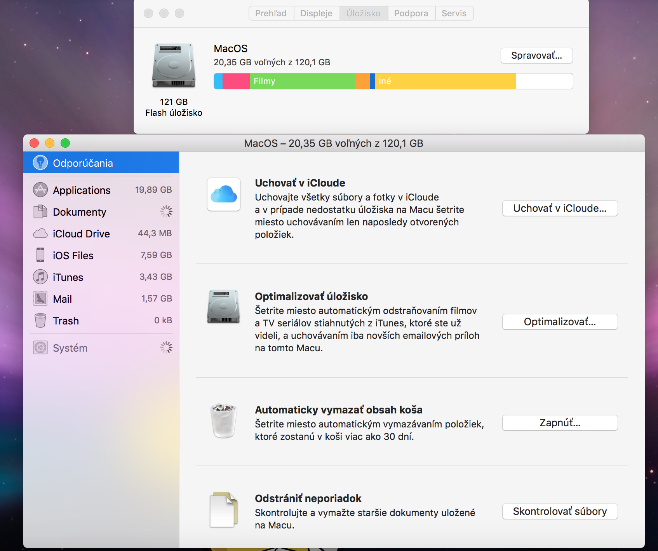Viewport: 658px width, 551px height.
Task: Click the trash can icon beside Automaticky vymazať
Action: pos(224,421)
